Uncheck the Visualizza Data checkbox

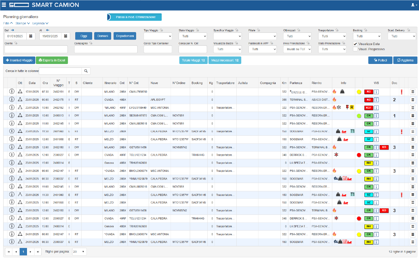(355, 44)
